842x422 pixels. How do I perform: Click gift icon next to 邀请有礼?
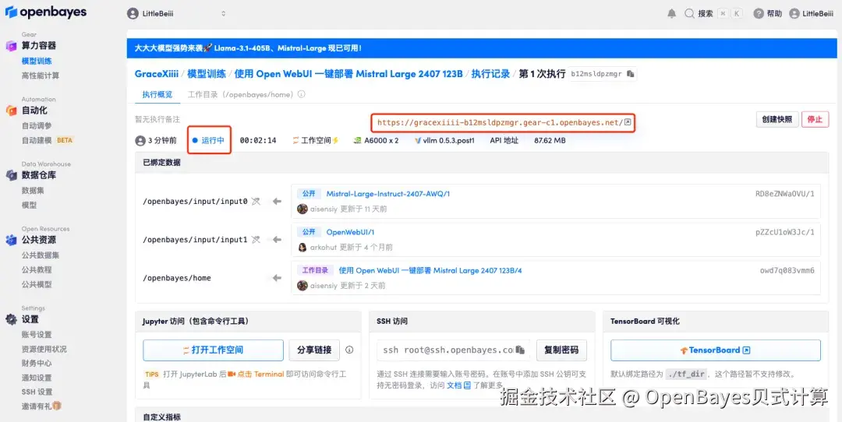(x=57, y=406)
